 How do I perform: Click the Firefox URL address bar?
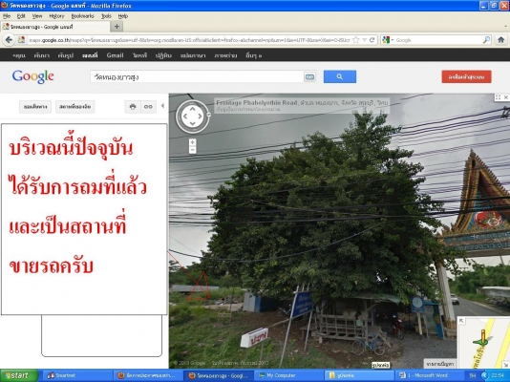(189, 40)
